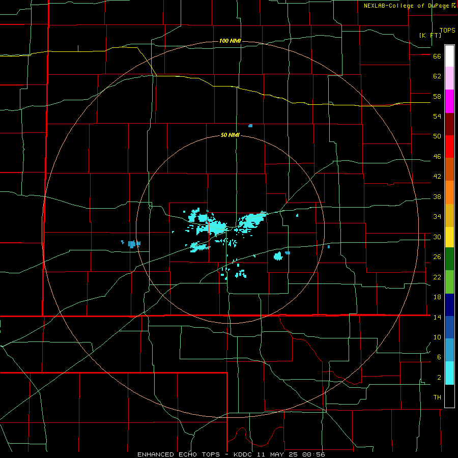Click the cyan legend swatch near 2
This screenshot has height=458, width=458.
[449, 373]
